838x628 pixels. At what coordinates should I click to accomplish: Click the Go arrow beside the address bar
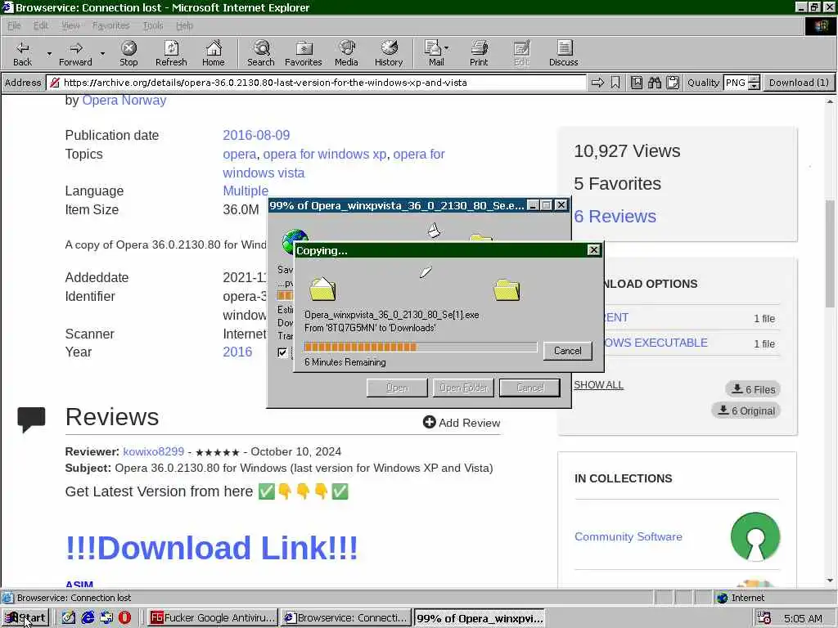tap(597, 83)
